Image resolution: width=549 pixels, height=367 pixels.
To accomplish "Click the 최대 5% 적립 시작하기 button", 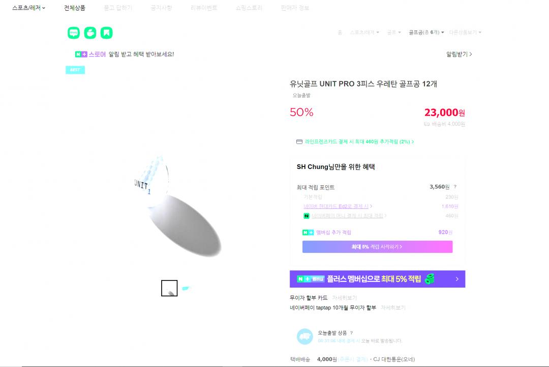I will pos(377,247).
